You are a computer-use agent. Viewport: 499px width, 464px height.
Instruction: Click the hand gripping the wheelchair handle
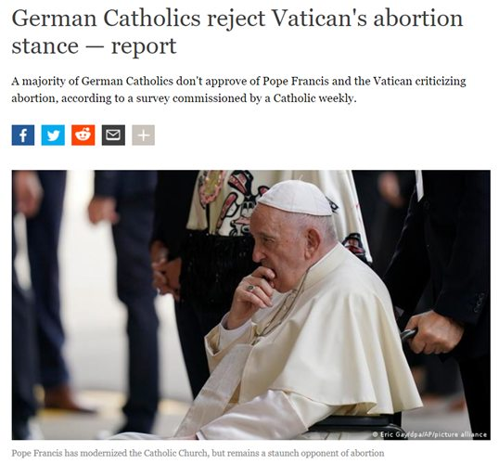tap(433, 332)
